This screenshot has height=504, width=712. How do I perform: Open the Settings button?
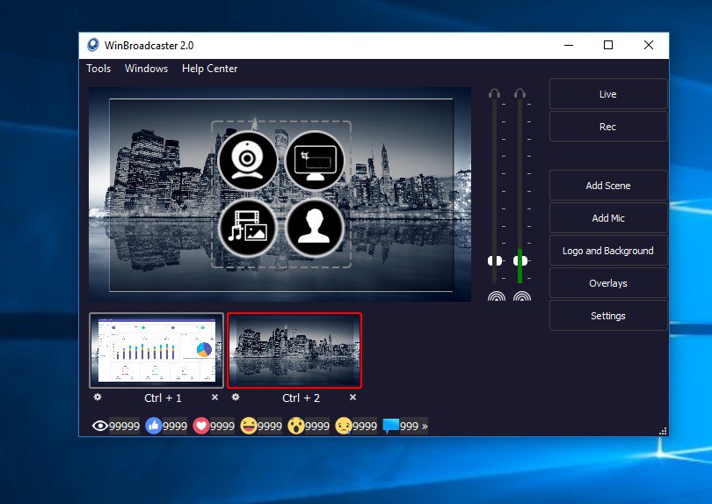pos(608,316)
